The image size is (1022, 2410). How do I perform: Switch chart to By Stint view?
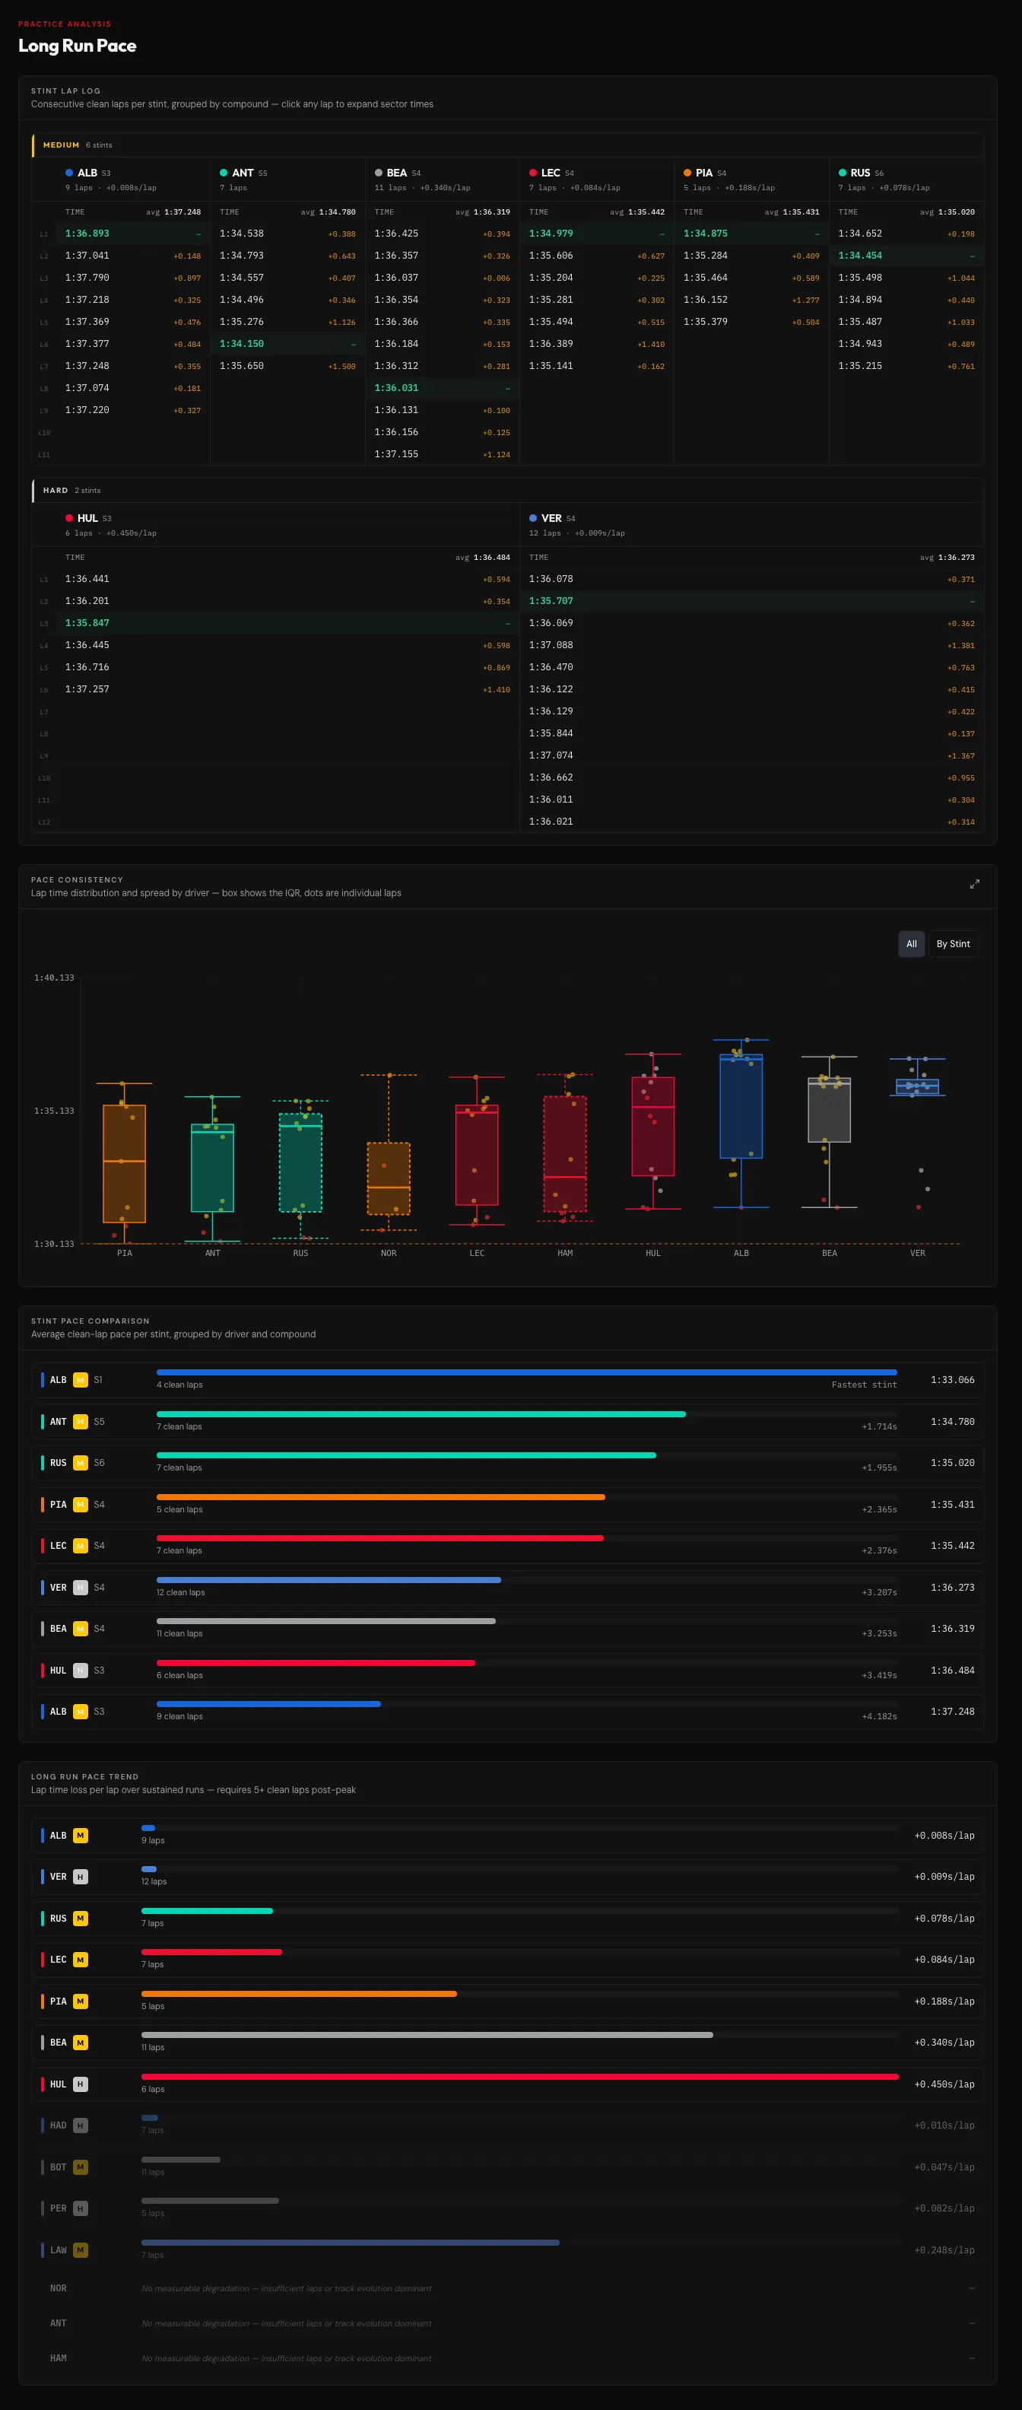coord(953,944)
